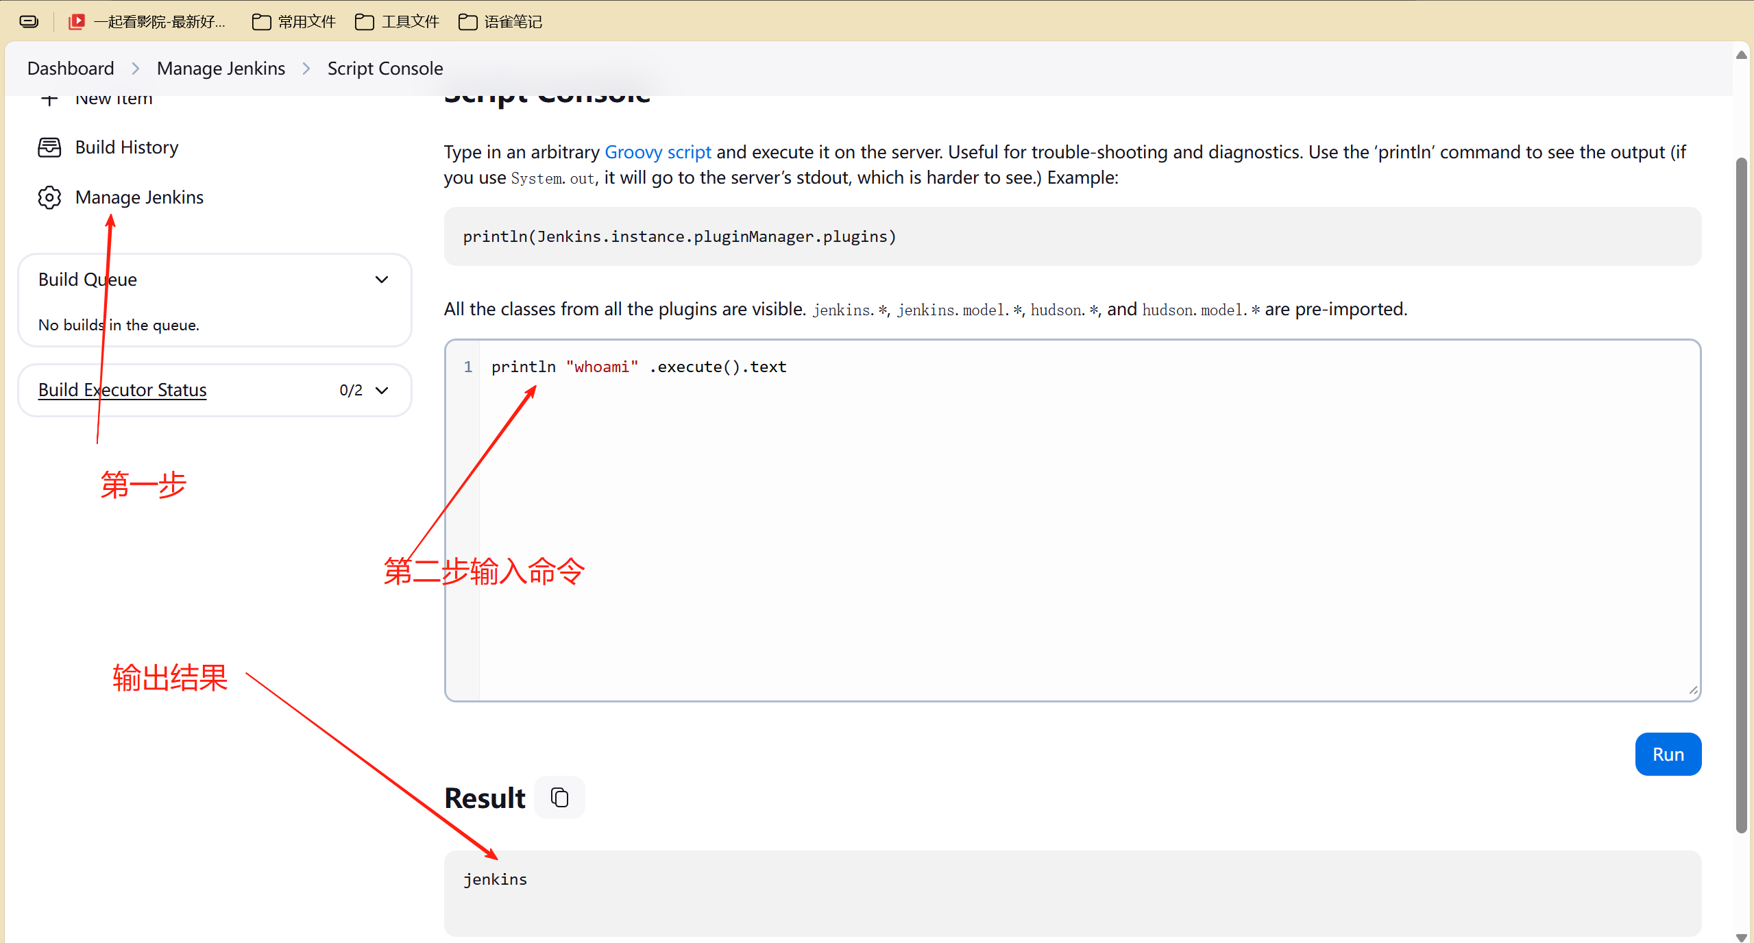Click the Result heading

click(x=484, y=798)
